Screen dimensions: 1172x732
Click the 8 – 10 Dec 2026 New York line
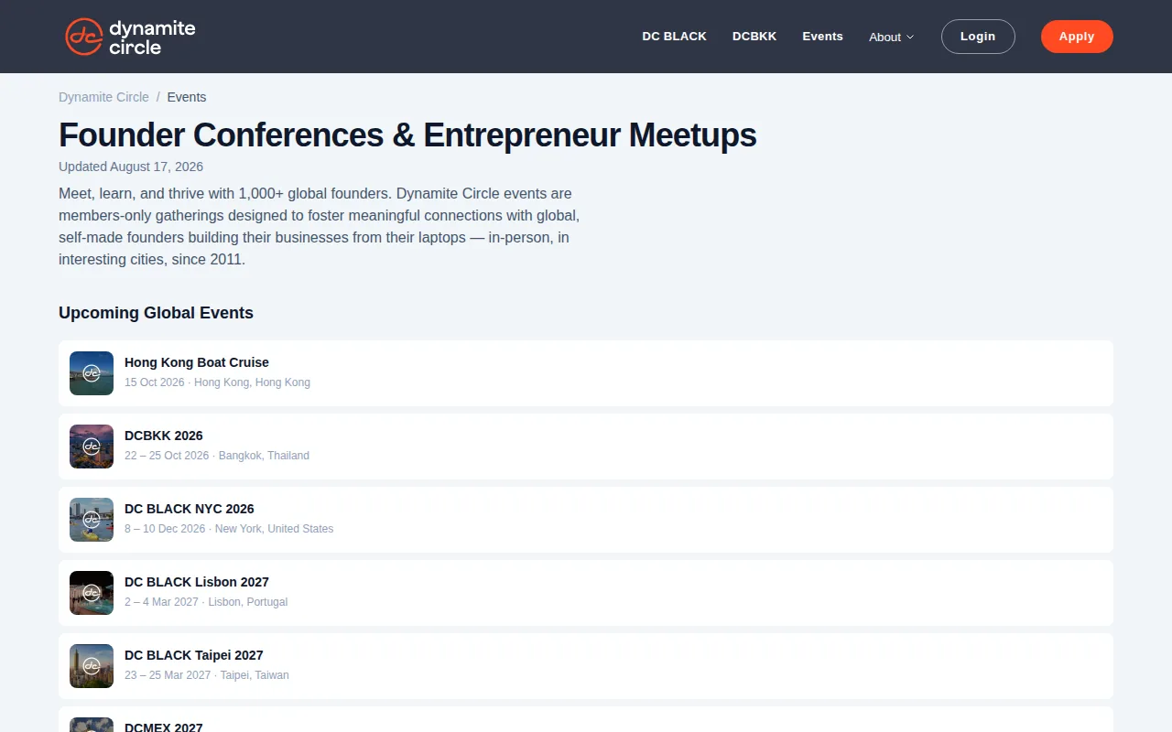coord(229,529)
